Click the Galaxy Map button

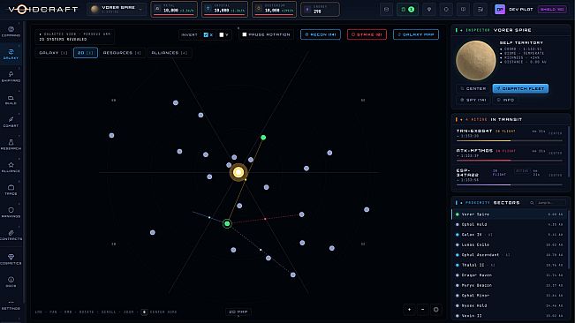pos(416,34)
